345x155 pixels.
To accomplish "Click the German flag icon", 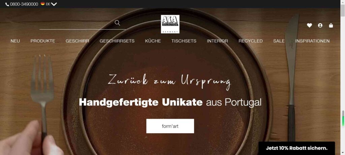I will click(43, 4).
